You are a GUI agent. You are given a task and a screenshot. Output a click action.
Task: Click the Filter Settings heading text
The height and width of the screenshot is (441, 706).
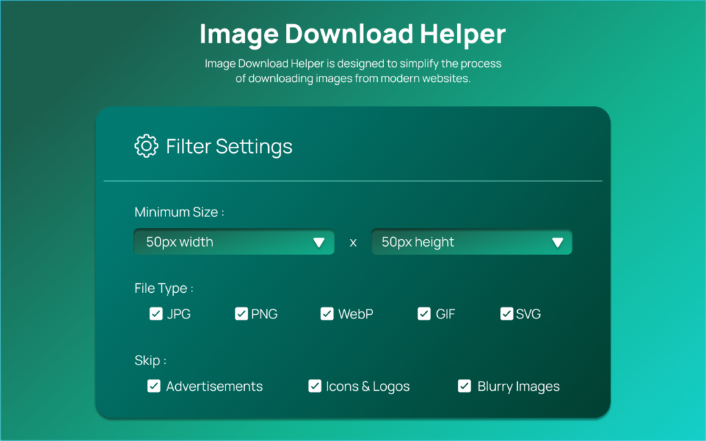229,146
